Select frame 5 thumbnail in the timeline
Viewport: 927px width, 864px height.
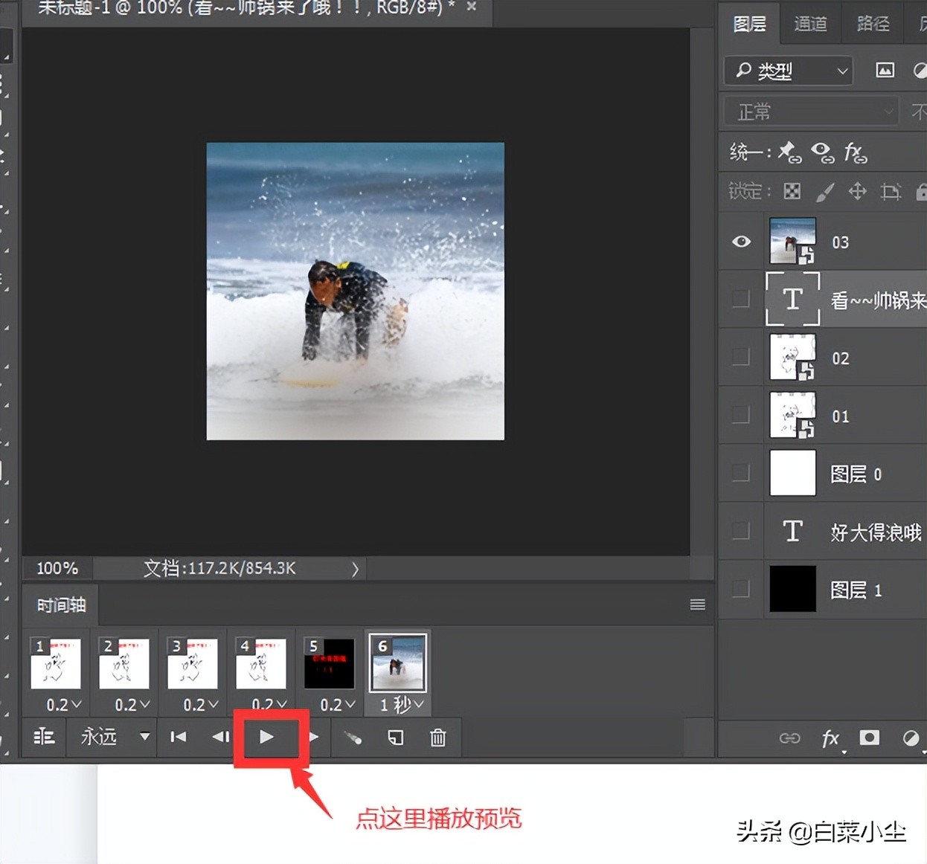[329, 662]
